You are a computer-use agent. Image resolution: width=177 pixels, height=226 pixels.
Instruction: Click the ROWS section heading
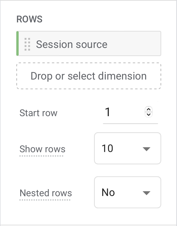point(29,19)
